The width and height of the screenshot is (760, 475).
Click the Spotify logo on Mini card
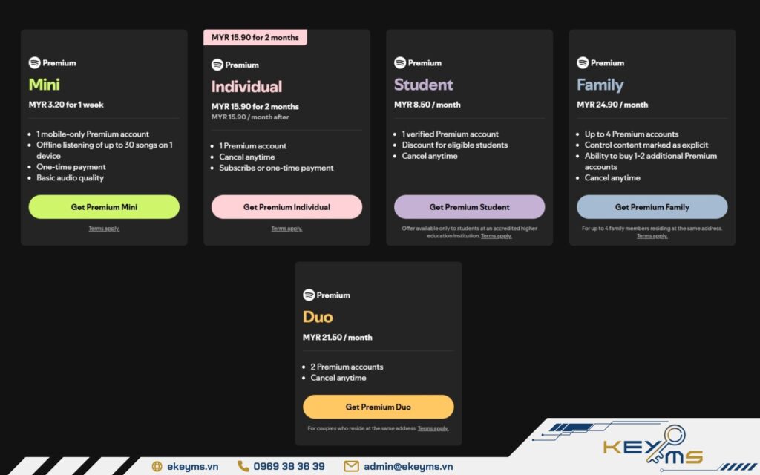coord(34,62)
